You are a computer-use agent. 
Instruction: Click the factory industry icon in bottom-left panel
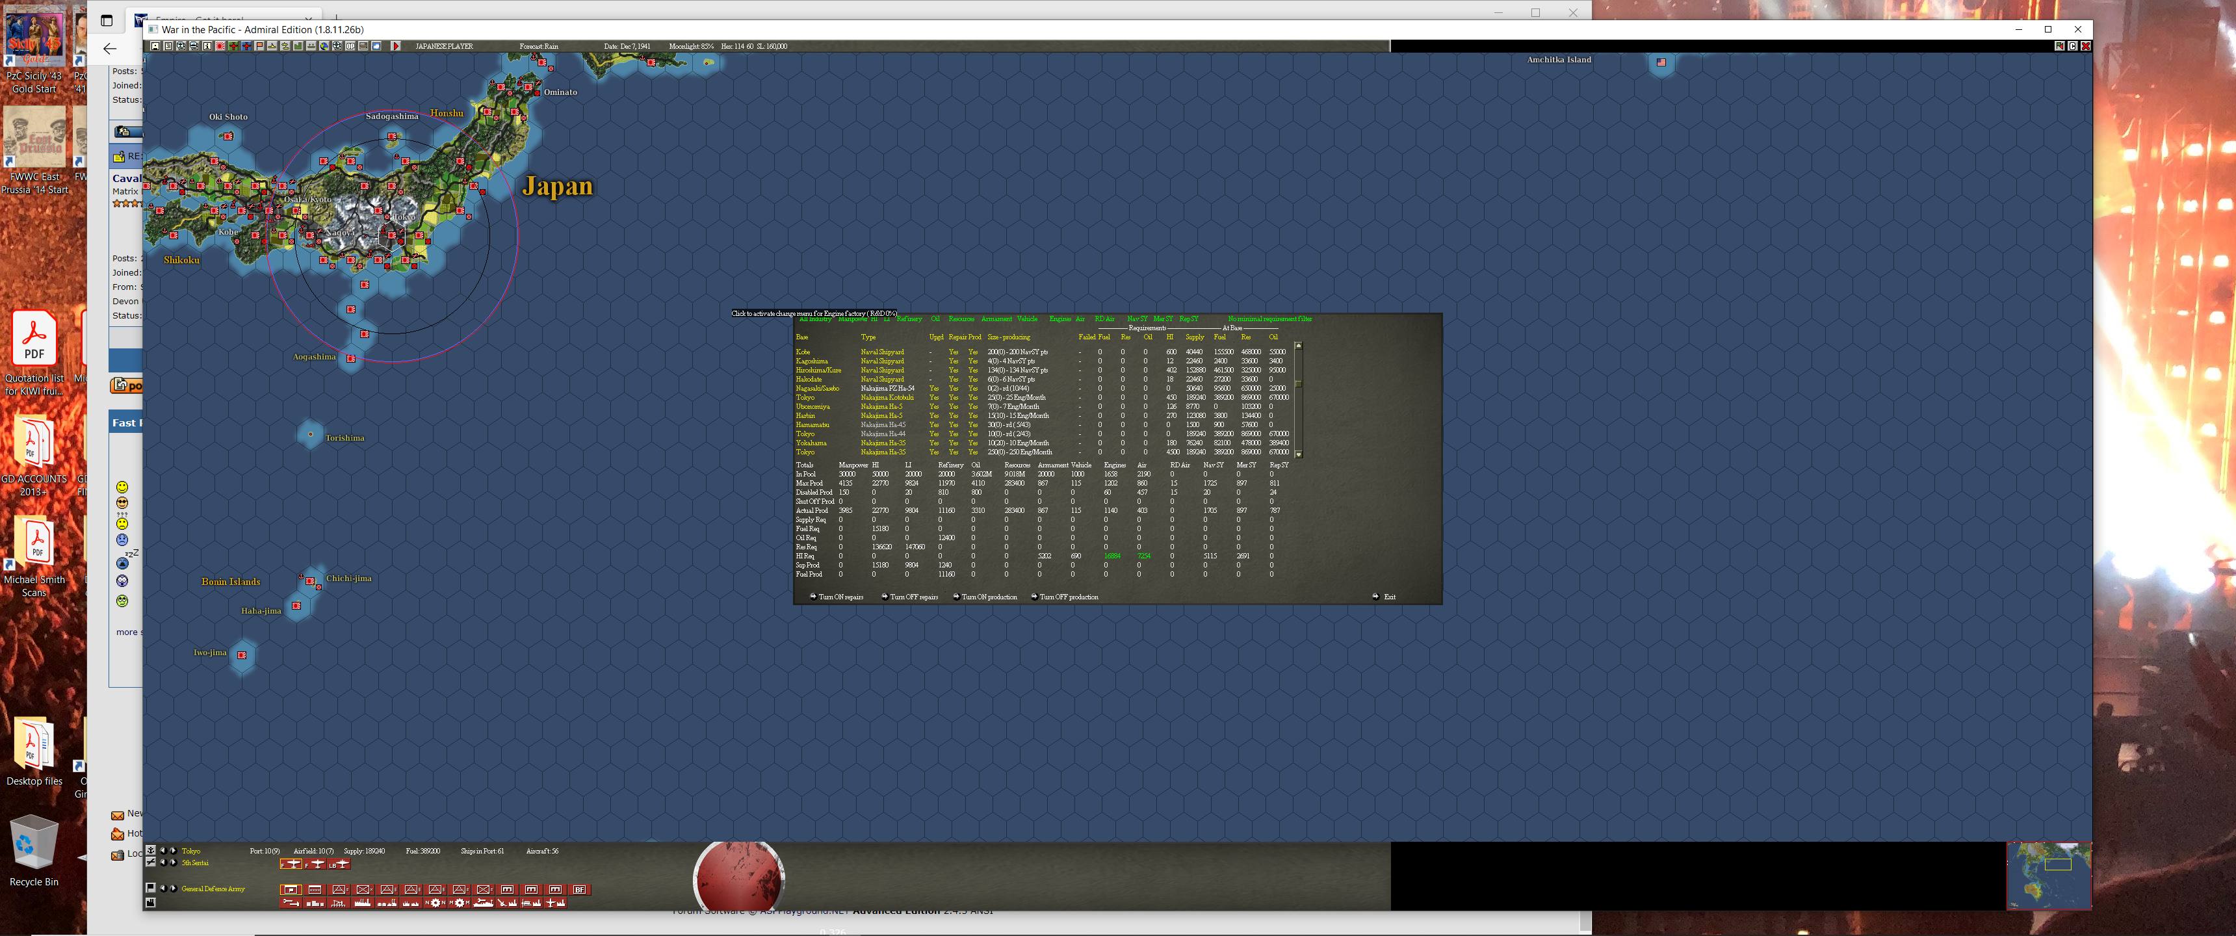151,903
